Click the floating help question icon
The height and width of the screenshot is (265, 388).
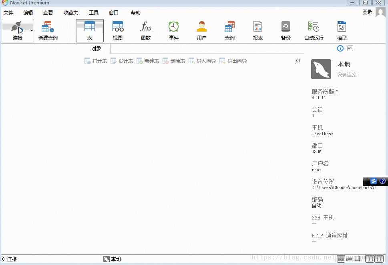click(382, 181)
